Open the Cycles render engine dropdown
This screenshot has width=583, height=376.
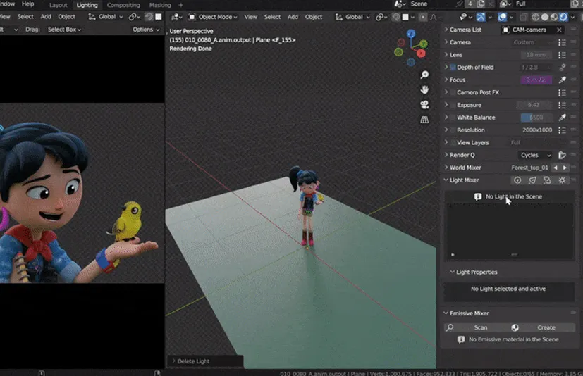coord(535,155)
